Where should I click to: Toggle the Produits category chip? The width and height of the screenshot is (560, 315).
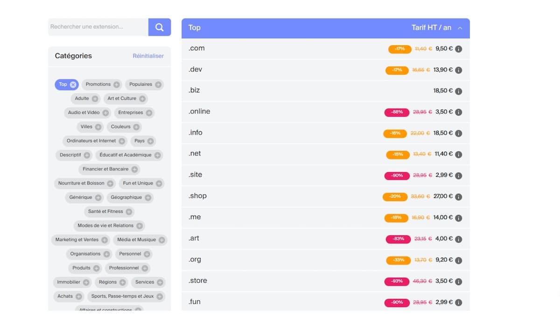(x=85, y=268)
